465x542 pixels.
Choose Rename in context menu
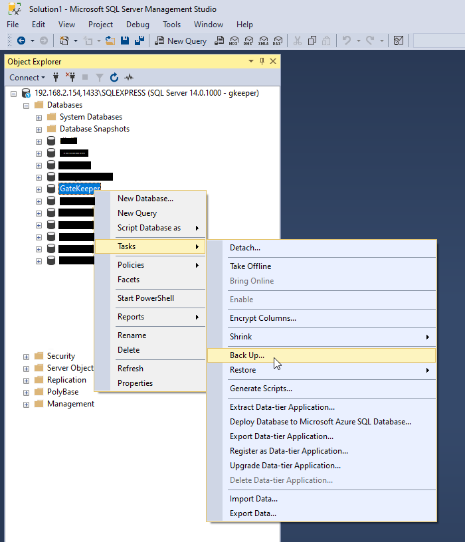click(150, 335)
